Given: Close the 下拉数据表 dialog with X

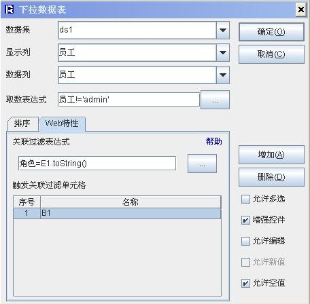Looking at the screenshot, I should (301, 9).
